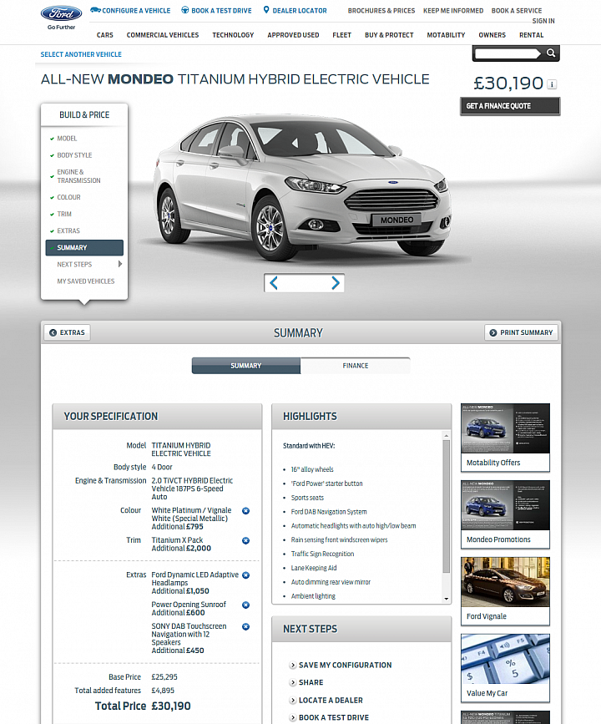
Task: Remove Titanium X Pack trim option
Action: point(246,540)
